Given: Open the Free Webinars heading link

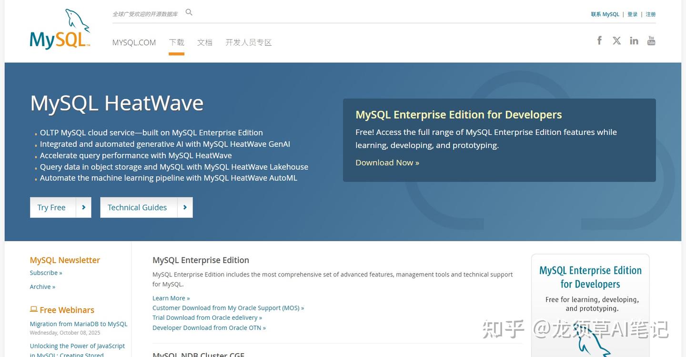Looking at the screenshot, I should (67, 310).
